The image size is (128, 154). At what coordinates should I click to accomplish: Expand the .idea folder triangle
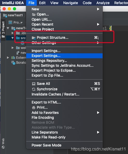pos(13,33)
